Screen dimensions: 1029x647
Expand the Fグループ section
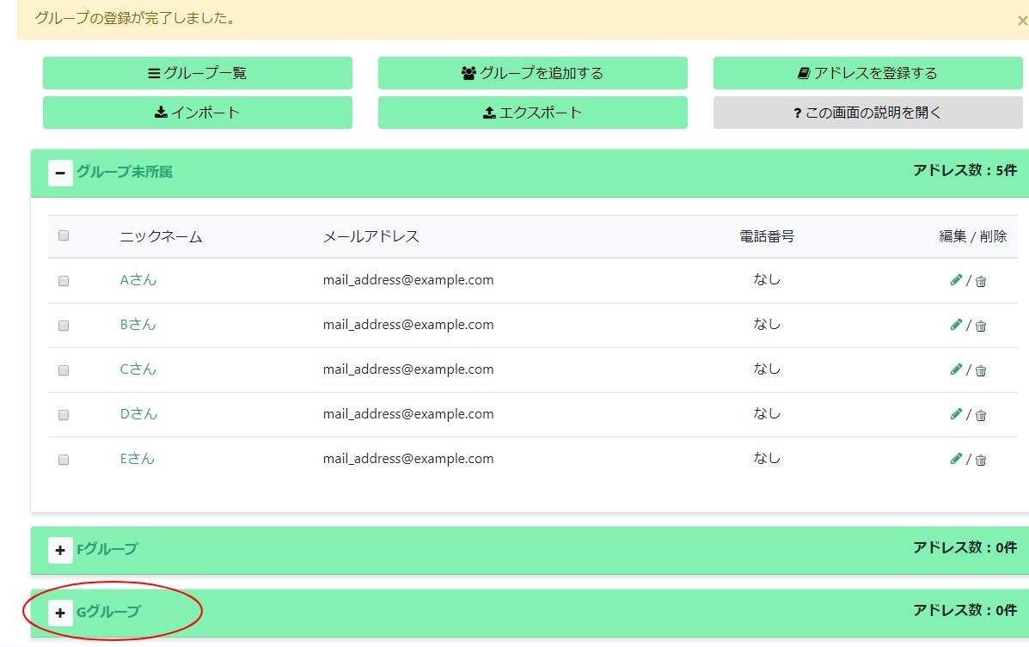[59, 550]
